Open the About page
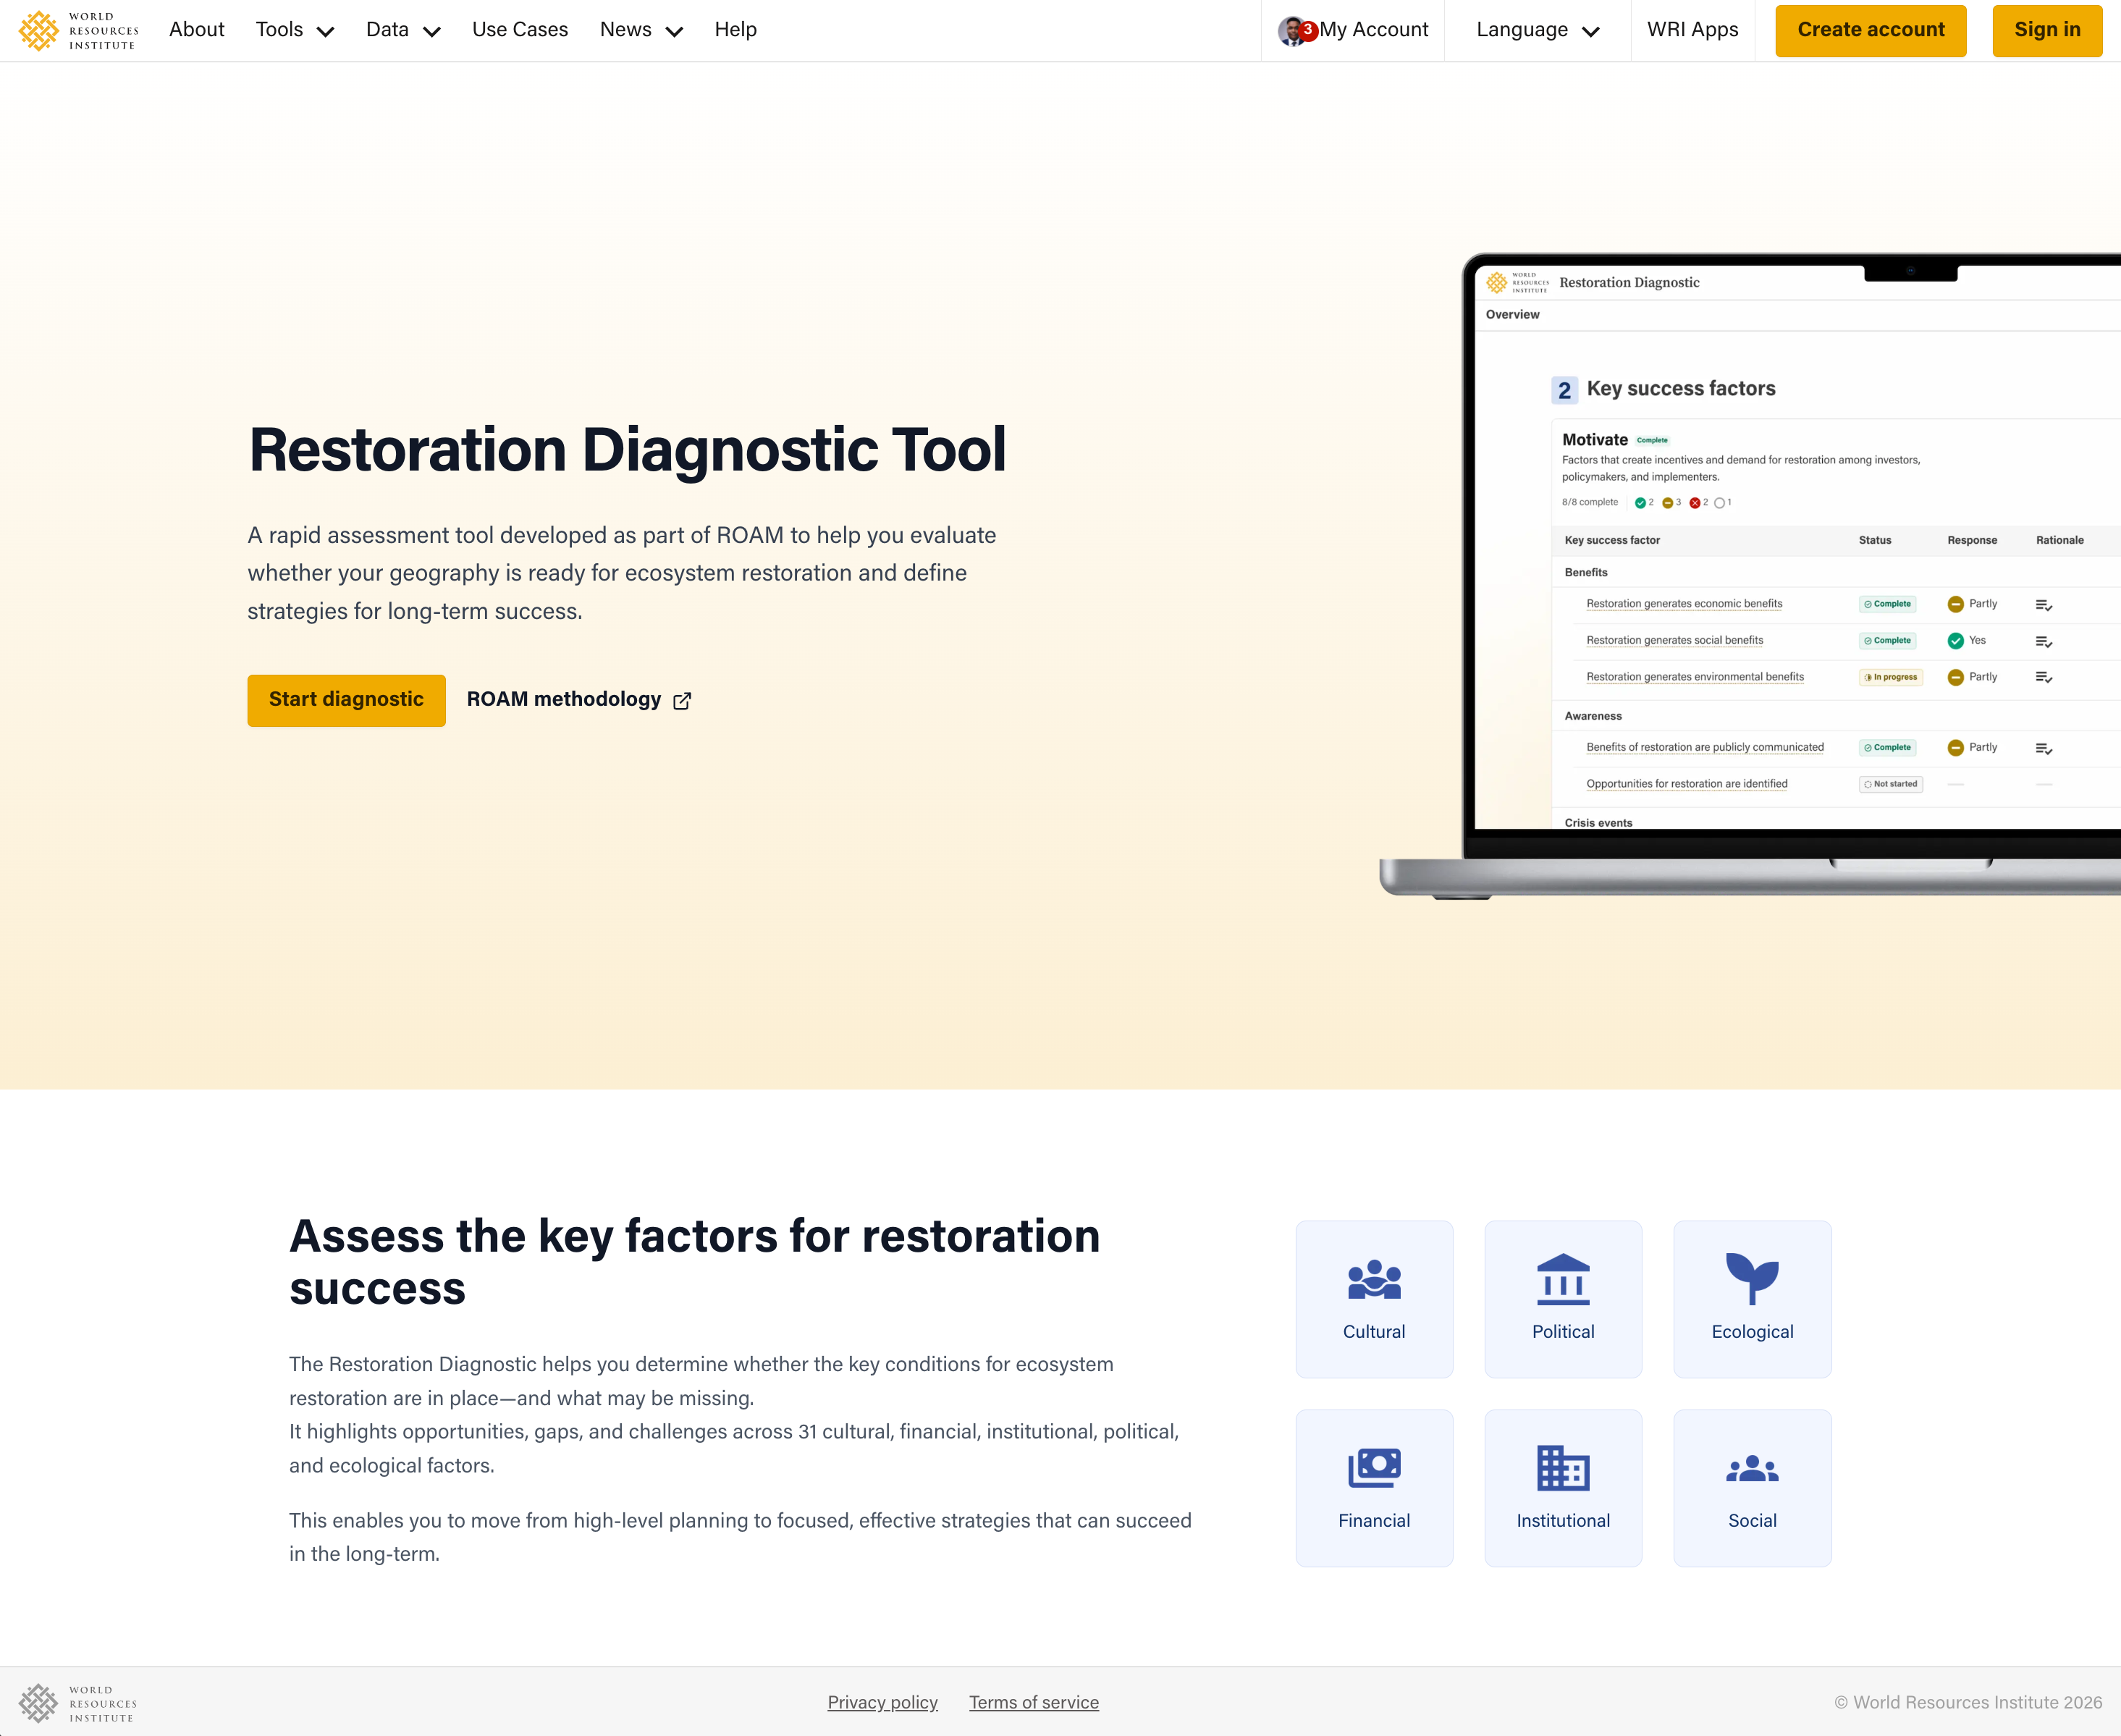This screenshot has width=2121, height=1736. (196, 30)
